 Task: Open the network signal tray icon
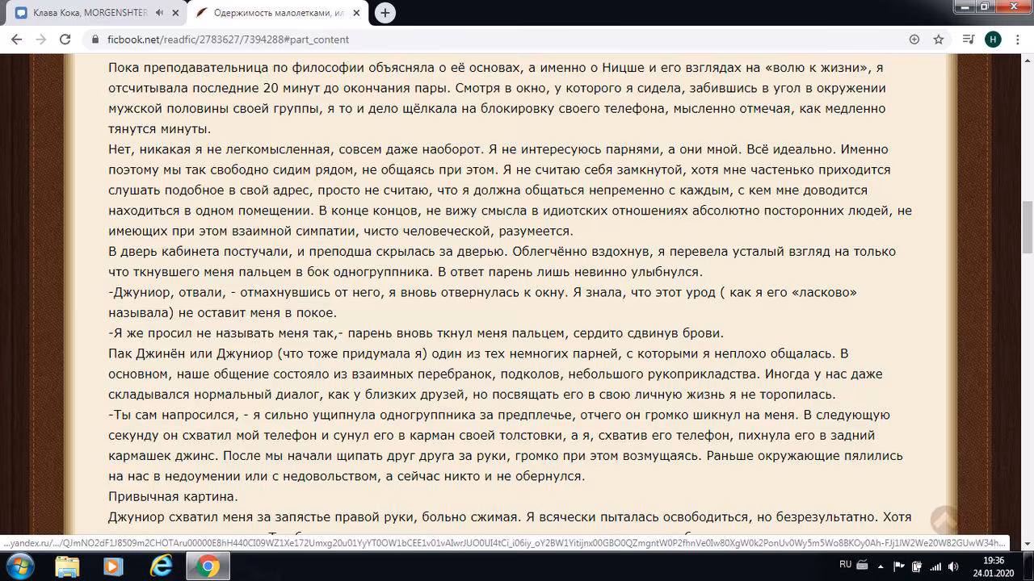point(935,566)
